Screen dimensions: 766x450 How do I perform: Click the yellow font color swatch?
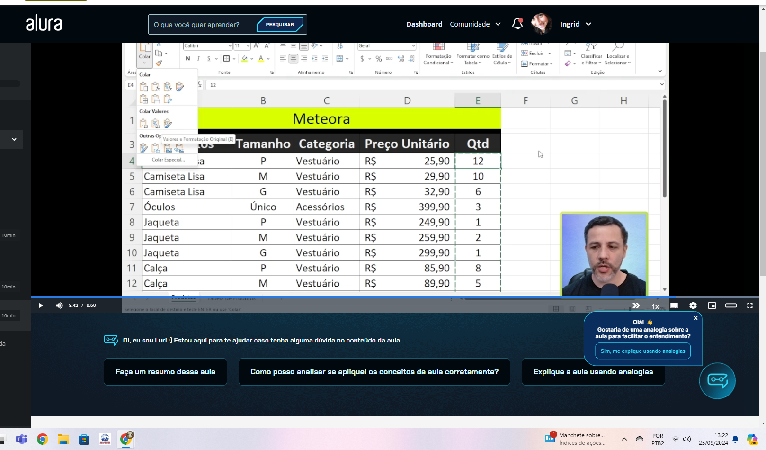[x=261, y=59]
